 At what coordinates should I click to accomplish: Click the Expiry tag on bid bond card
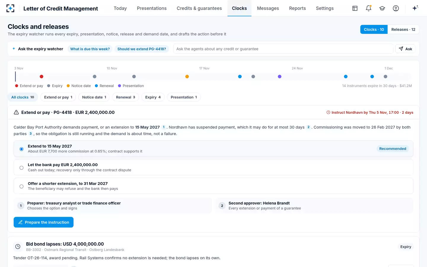pos(406,247)
